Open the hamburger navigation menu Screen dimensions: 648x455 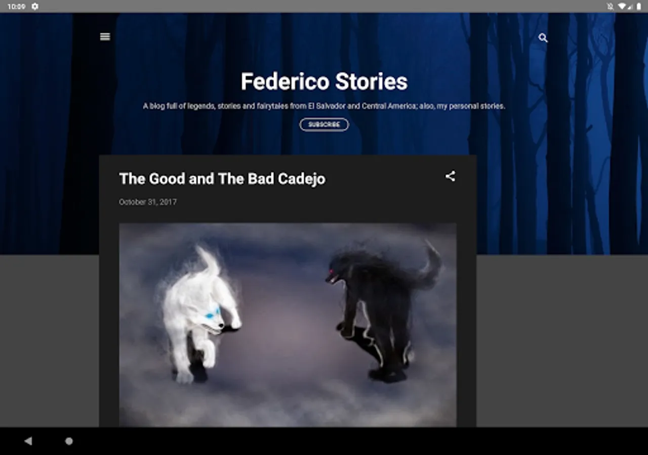pyautogui.click(x=105, y=36)
